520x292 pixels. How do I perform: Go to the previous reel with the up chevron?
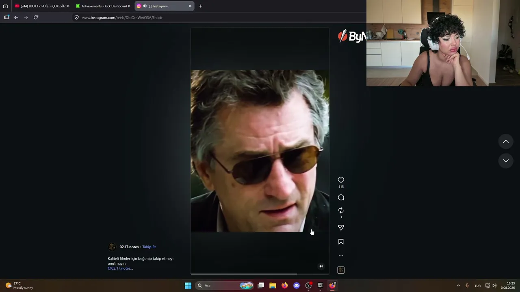(506, 142)
